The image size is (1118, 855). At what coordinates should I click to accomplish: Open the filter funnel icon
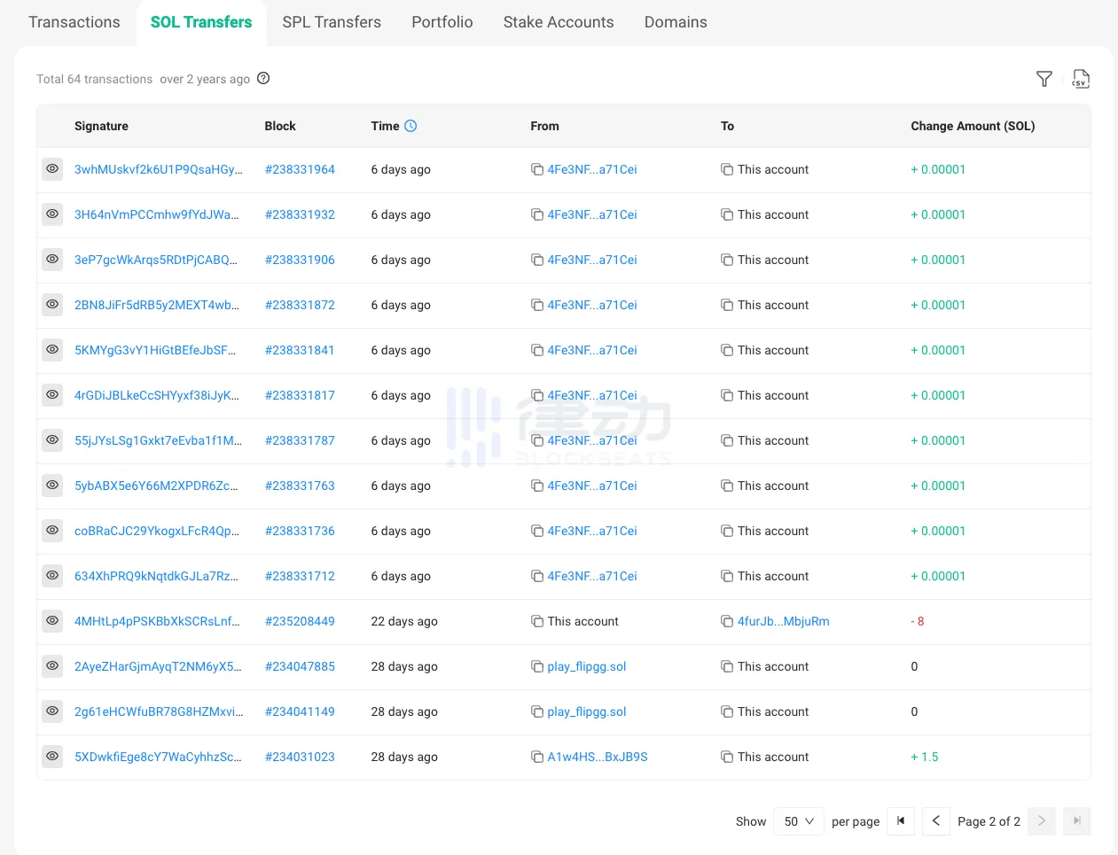[x=1044, y=79]
